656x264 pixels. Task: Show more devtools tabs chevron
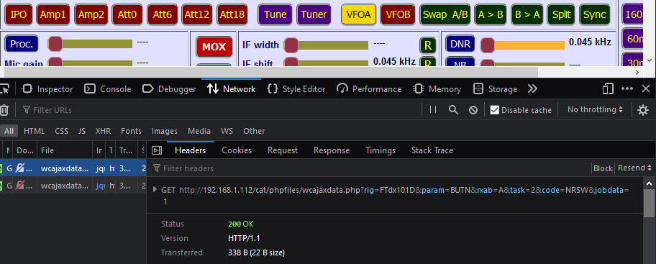coord(532,89)
